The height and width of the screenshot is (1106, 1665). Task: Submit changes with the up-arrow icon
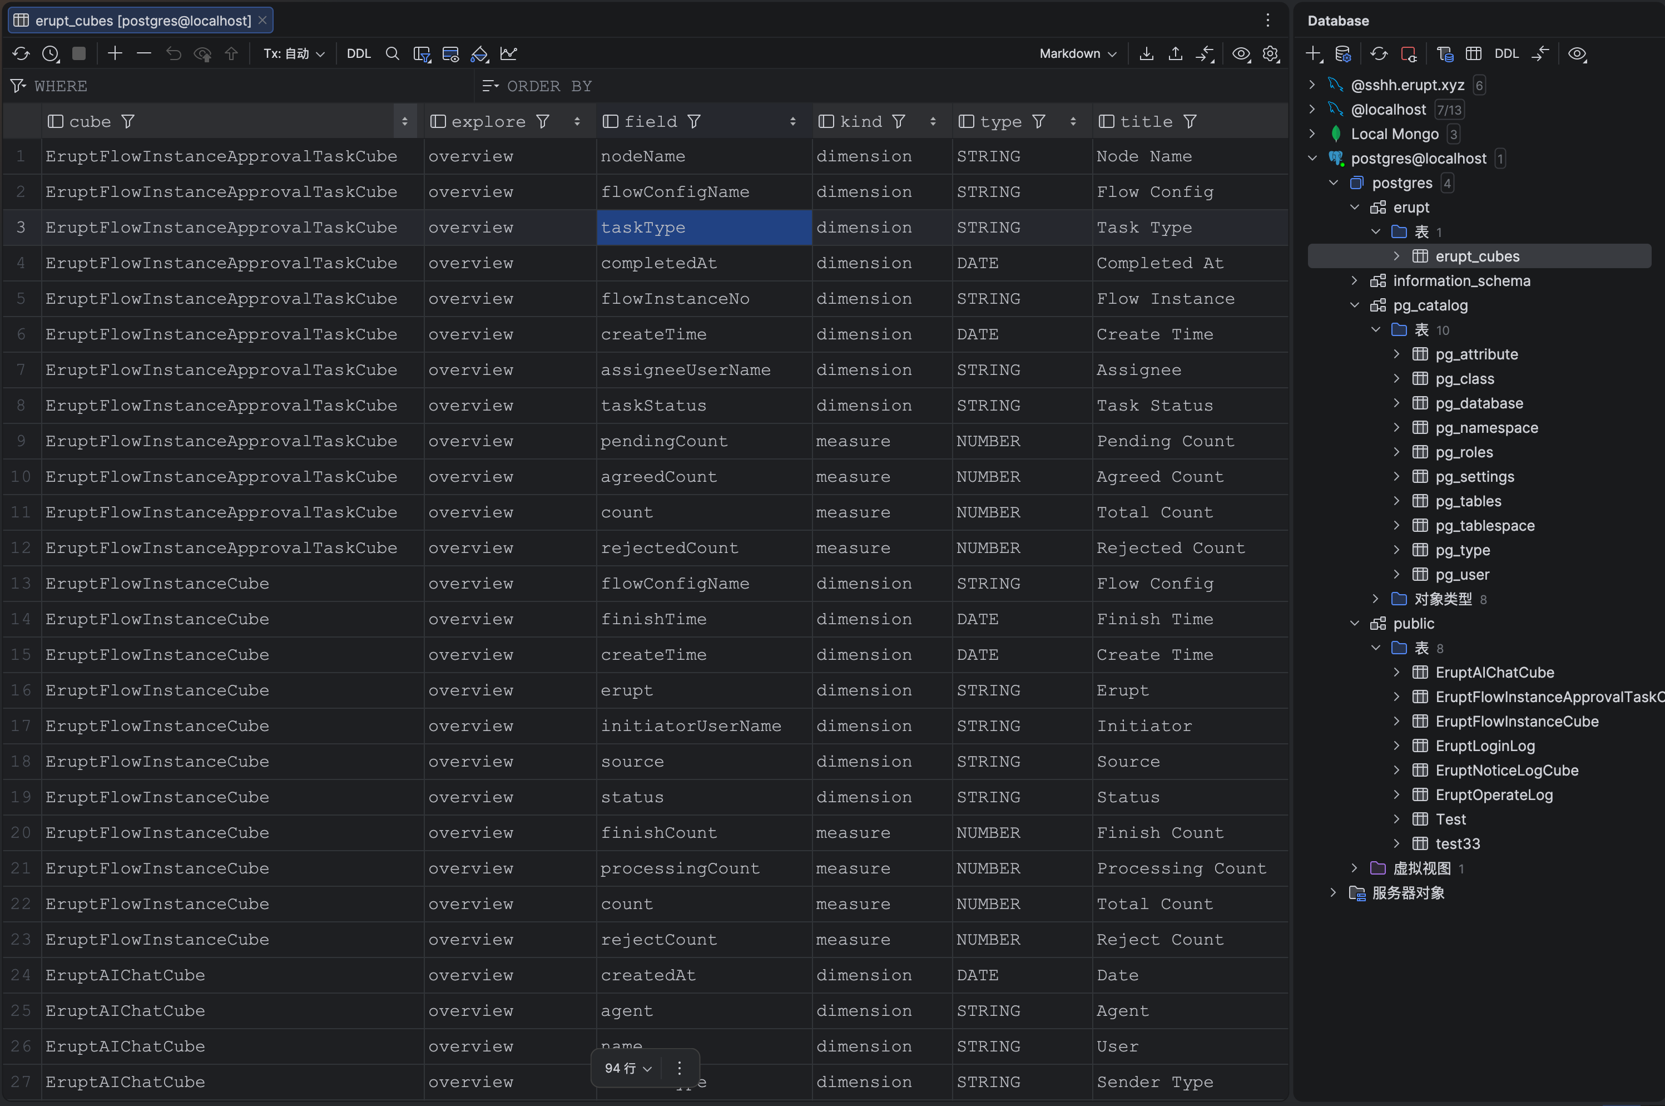point(231,53)
